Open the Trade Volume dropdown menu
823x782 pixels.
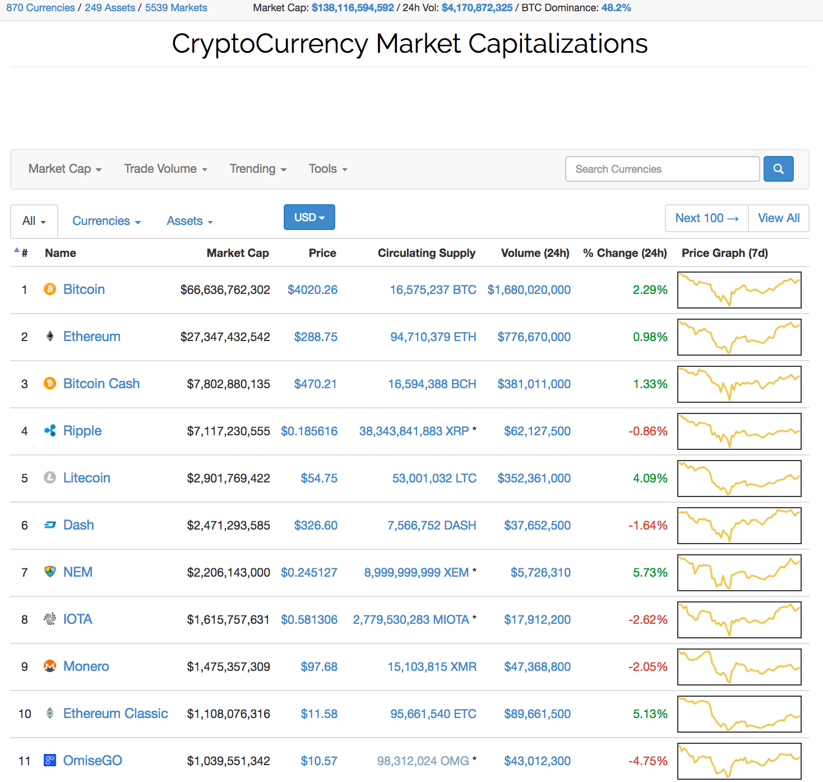click(x=166, y=169)
